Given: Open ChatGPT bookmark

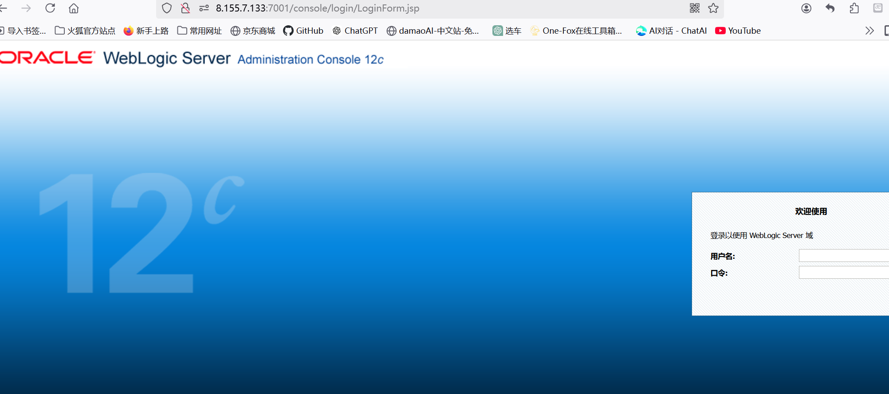Looking at the screenshot, I should (x=355, y=31).
